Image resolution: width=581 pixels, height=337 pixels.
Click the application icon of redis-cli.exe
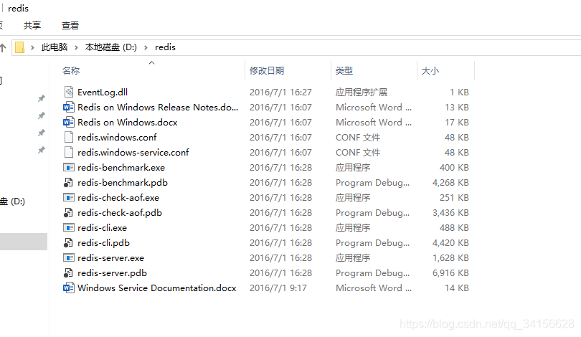click(69, 227)
